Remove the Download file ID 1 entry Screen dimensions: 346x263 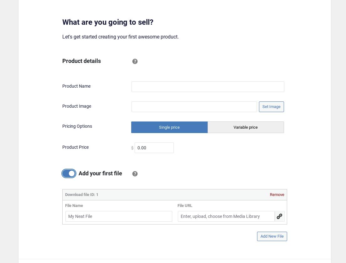[x=277, y=194]
